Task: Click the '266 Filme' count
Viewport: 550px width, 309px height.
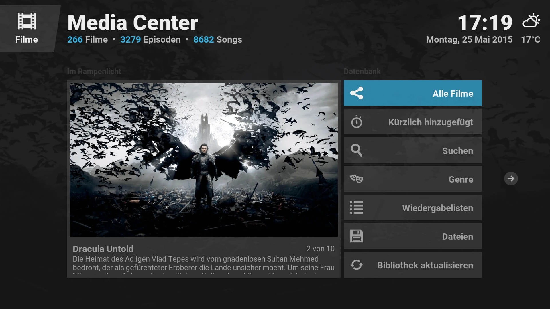Action: click(x=88, y=39)
